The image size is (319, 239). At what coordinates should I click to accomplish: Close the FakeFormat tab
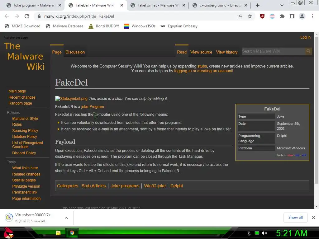tap(184, 5)
